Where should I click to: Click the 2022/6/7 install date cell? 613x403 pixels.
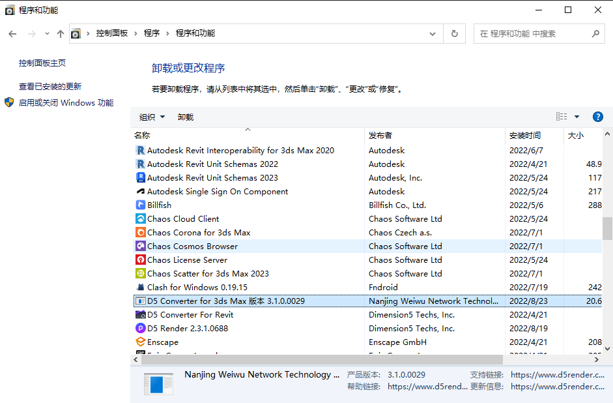coord(526,150)
